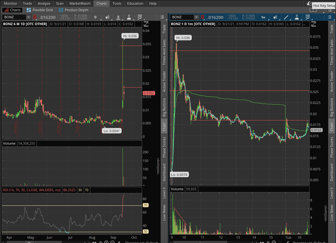Click red clipboard link icon beside right BONZ
336x243 pixels.
(x=203, y=17)
